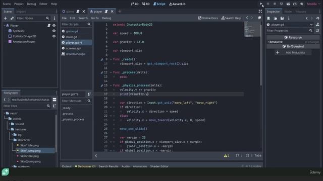Toggle distraction-free mode icon

click(x=260, y=11)
